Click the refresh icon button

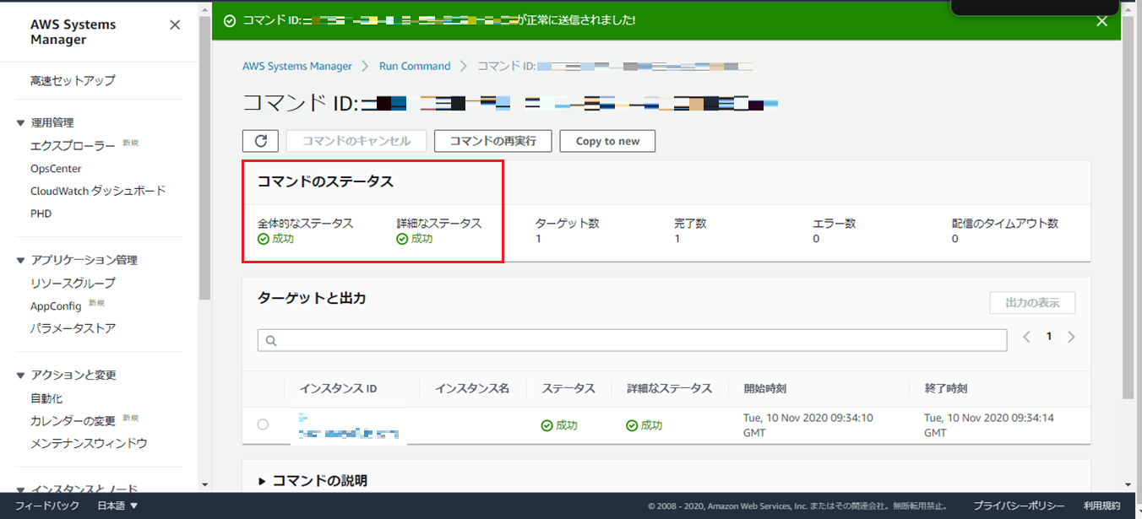[x=260, y=141]
